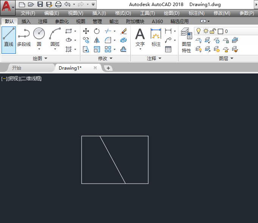Activate the Mirror tool icon
The width and height of the screenshot is (258, 223).
pos(97,40)
